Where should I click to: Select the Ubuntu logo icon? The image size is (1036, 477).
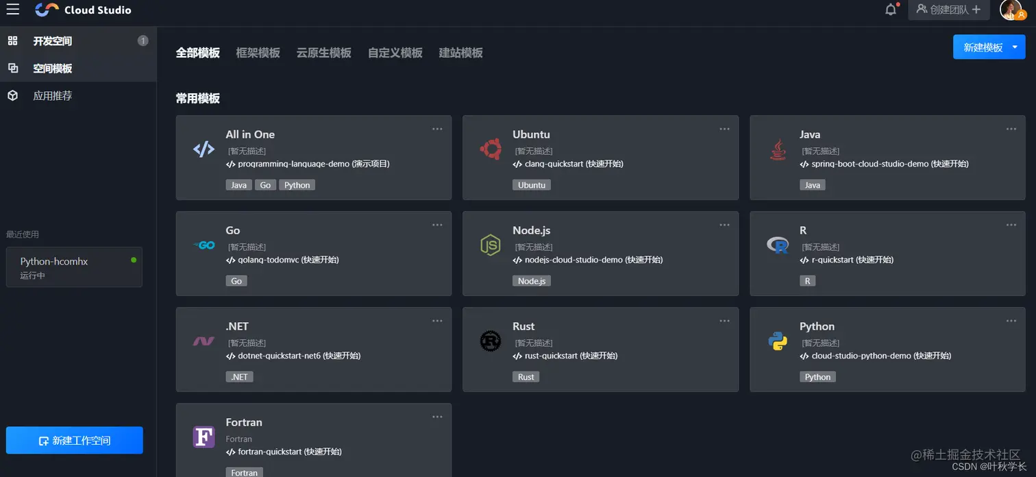(491, 149)
